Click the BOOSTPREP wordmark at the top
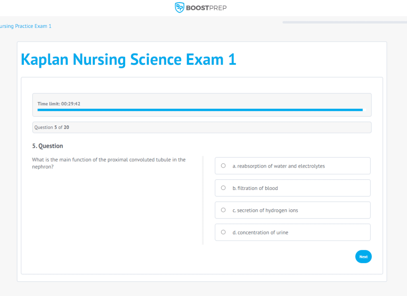The width and height of the screenshot is (407, 296). coord(205,7)
